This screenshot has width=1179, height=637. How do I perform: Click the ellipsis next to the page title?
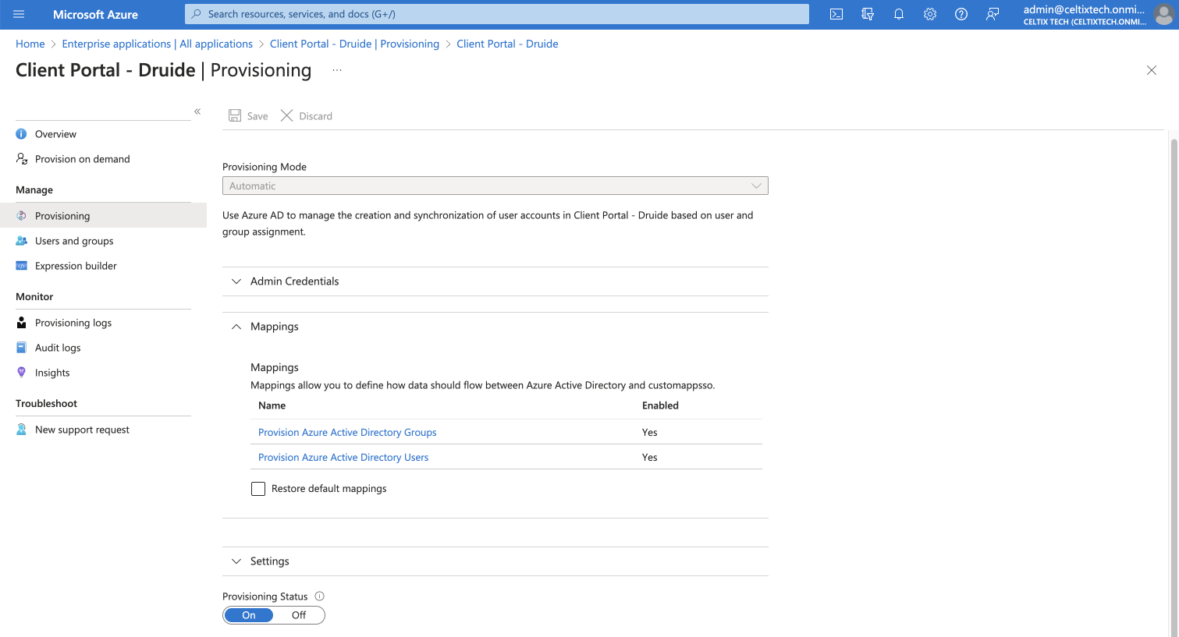tap(337, 70)
